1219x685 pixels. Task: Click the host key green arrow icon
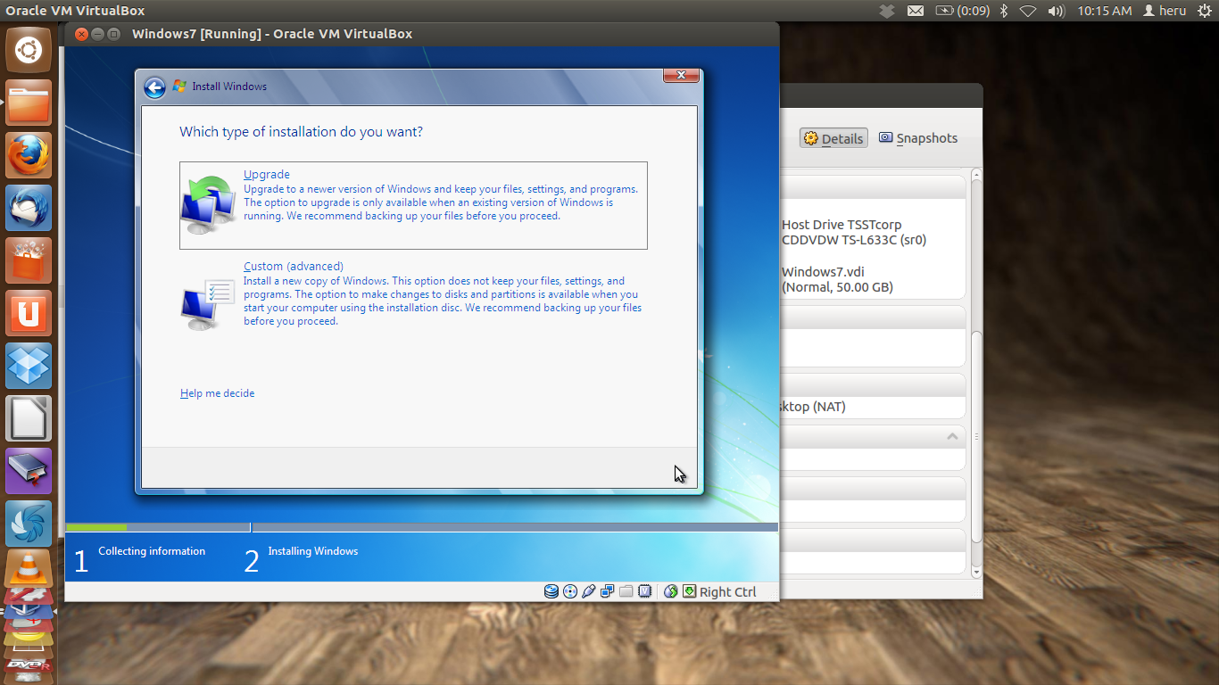(x=689, y=591)
